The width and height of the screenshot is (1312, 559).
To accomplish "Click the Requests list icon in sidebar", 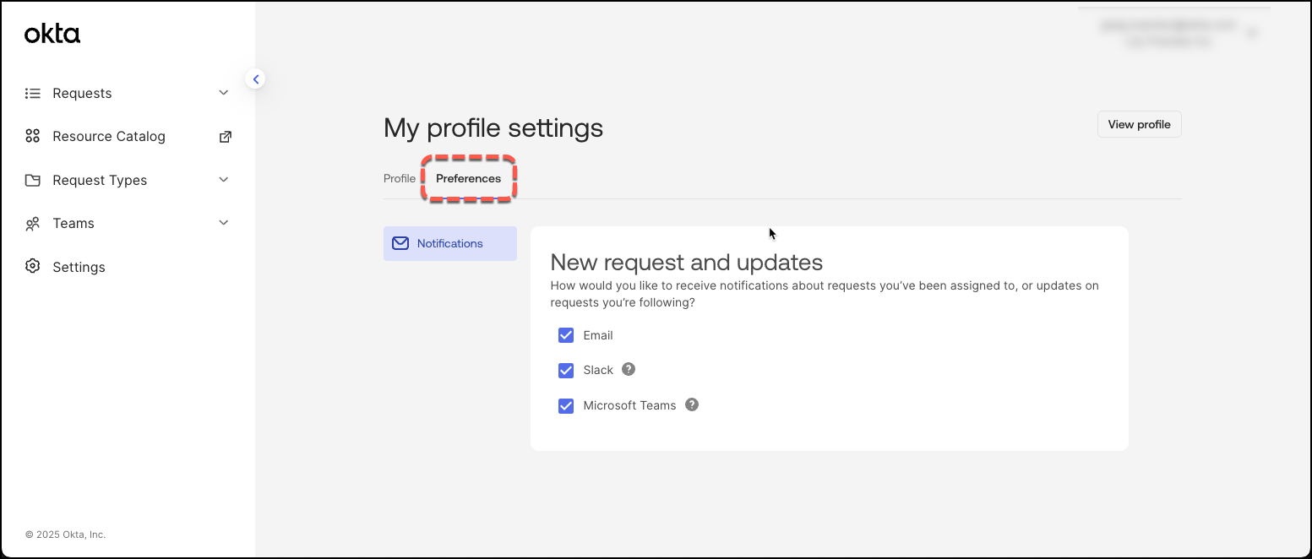I will coord(32,93).
